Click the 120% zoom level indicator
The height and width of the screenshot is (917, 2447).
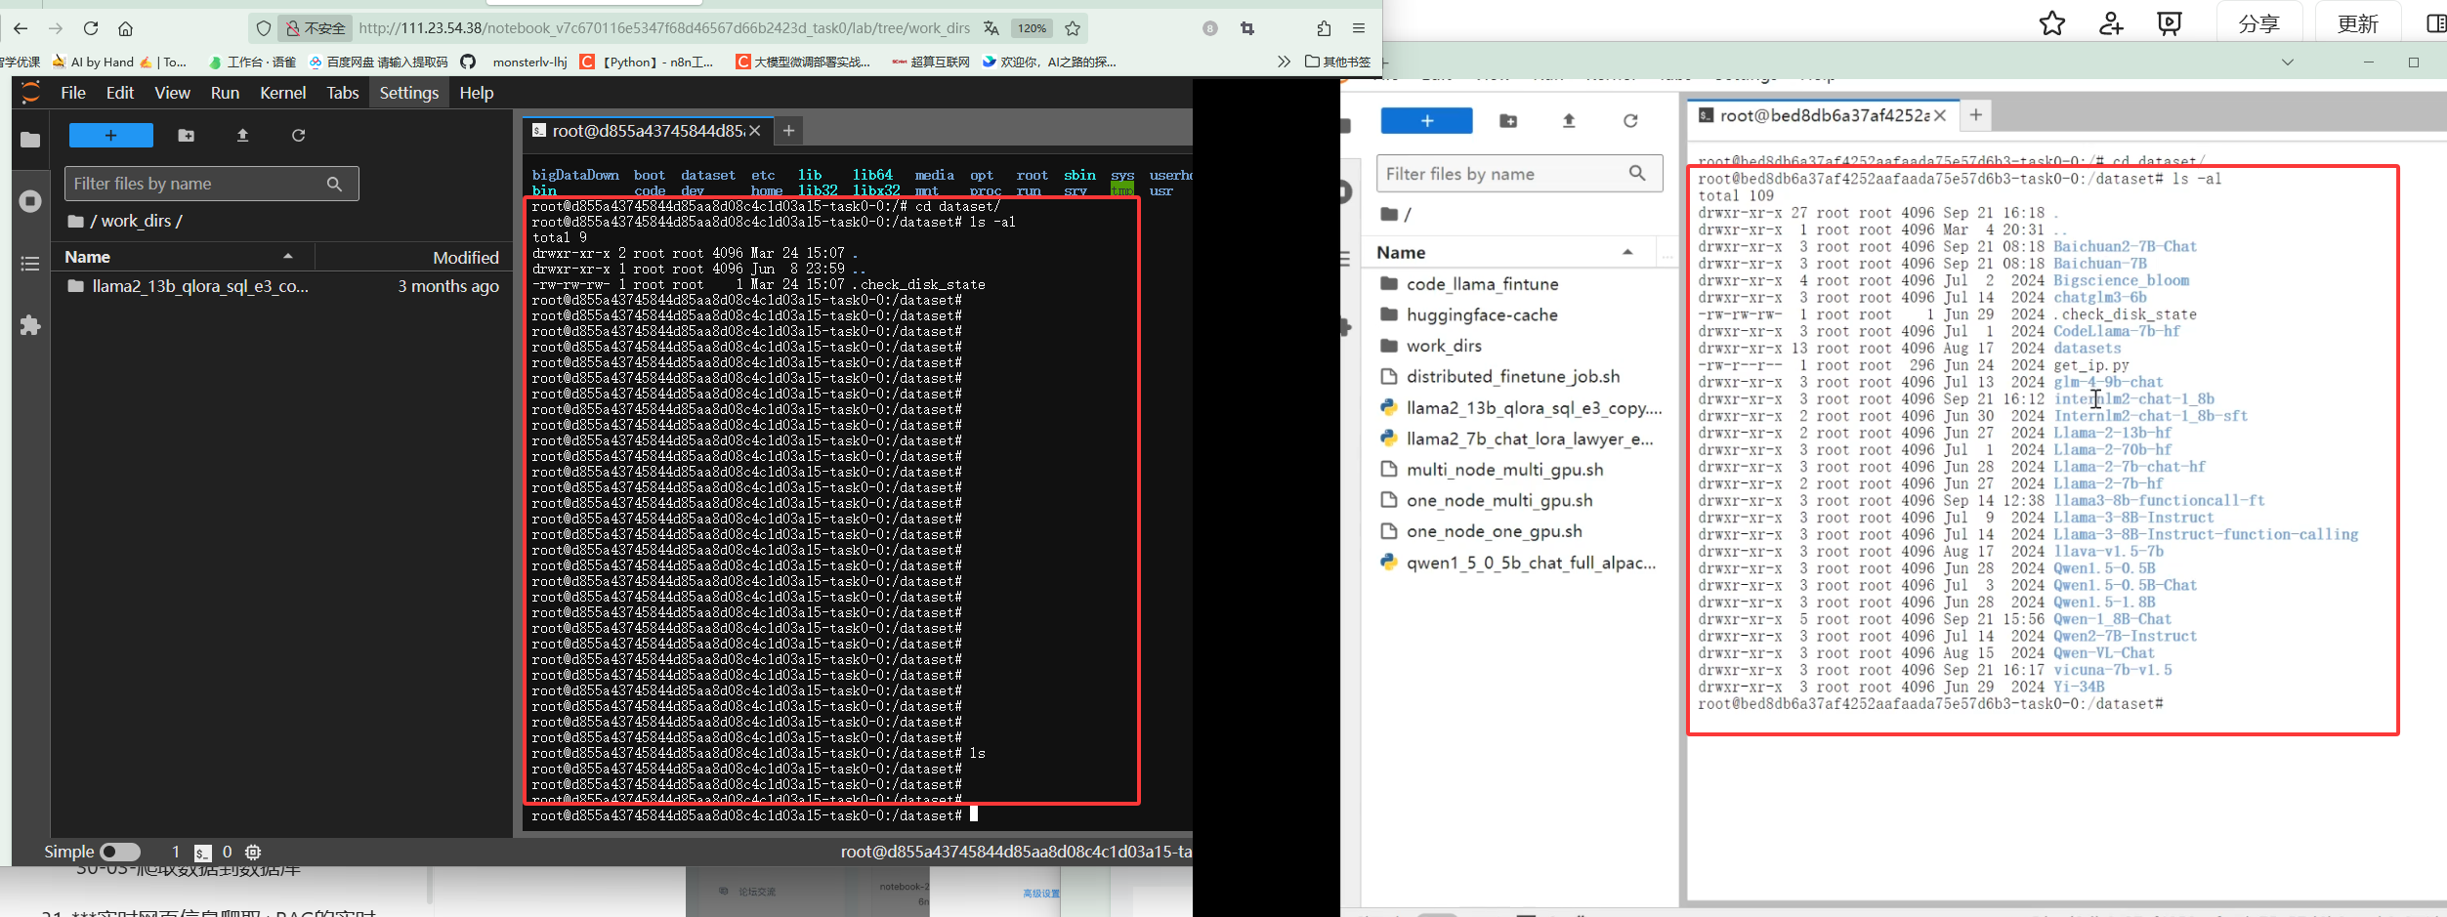[x=1032, y=28]
